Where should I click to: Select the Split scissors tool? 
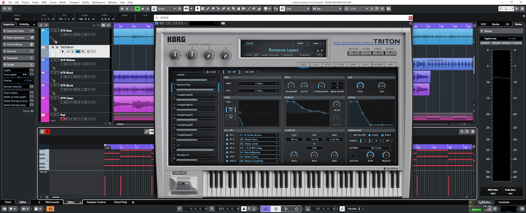click(218, 9)
